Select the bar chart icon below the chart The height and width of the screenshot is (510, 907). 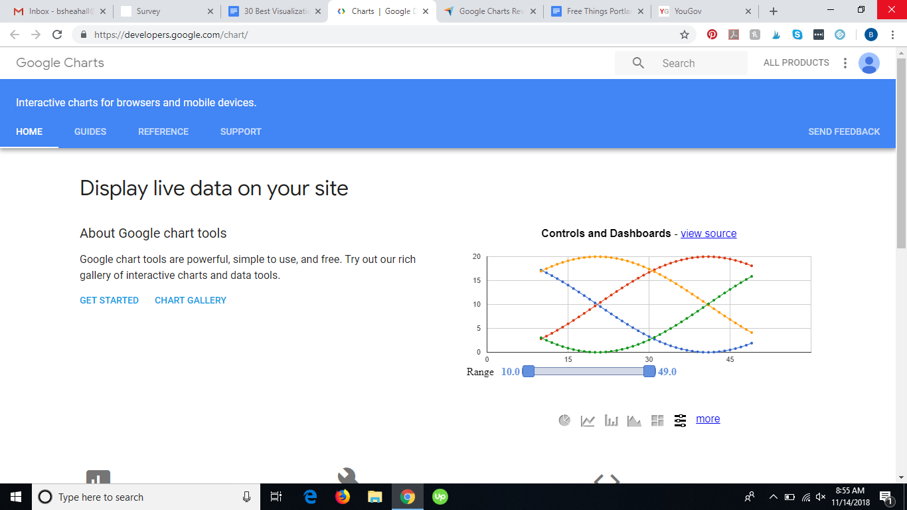[611, 420]
